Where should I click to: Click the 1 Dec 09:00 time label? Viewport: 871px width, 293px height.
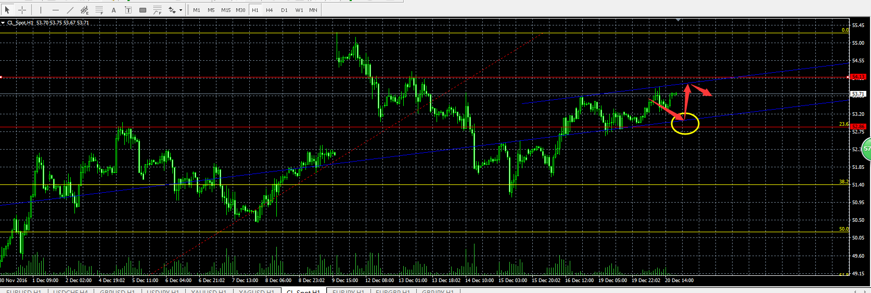[x=45, y=281]
